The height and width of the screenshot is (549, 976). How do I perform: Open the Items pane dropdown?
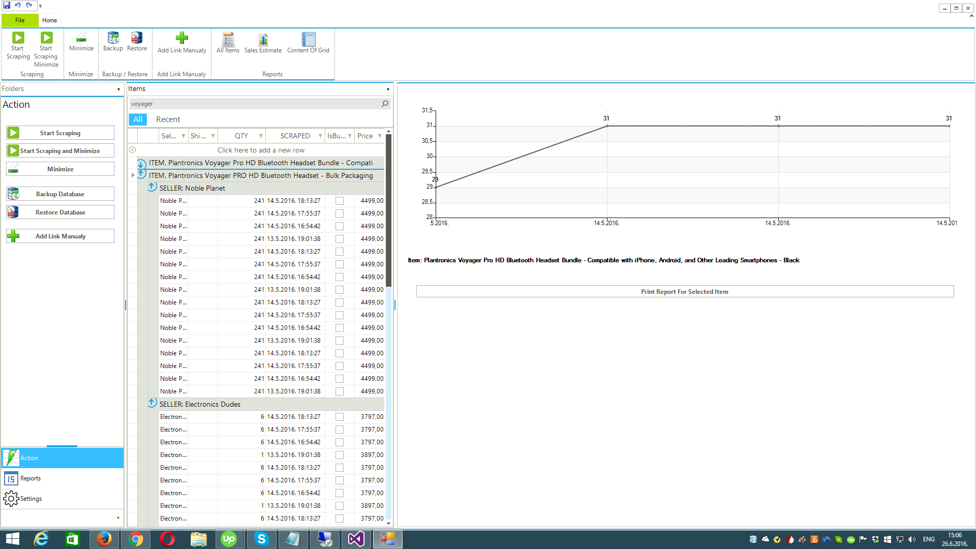pos(388,89)
